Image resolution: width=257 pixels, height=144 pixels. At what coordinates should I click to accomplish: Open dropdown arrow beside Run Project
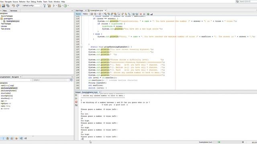tap(56, 6)
